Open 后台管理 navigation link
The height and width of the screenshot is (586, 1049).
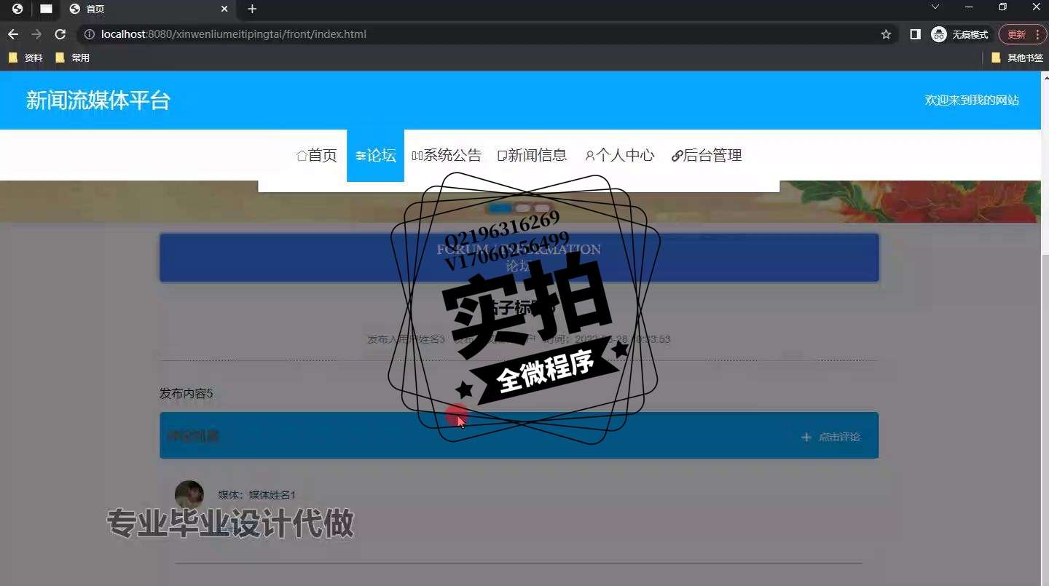click(x=707, y=155)
